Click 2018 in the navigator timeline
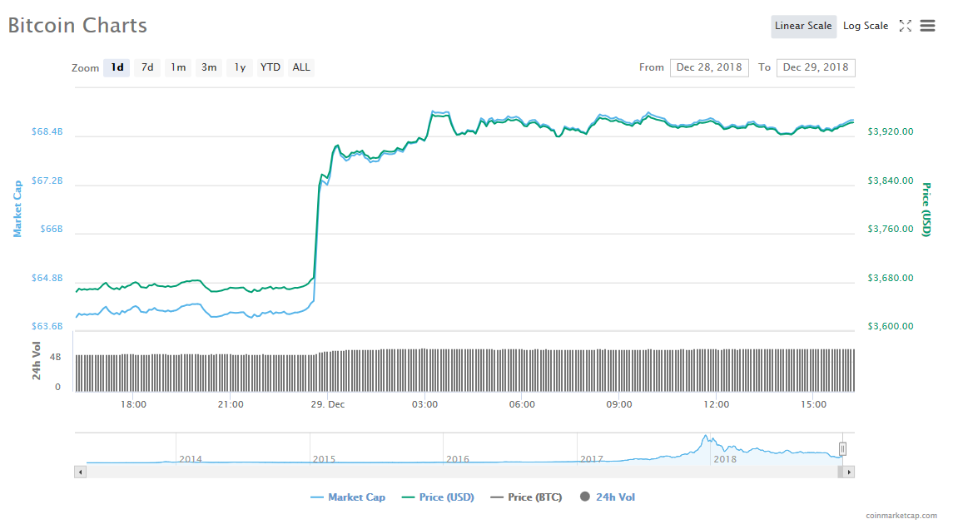This screenshot has height=529, width=953. pos(725,459)
